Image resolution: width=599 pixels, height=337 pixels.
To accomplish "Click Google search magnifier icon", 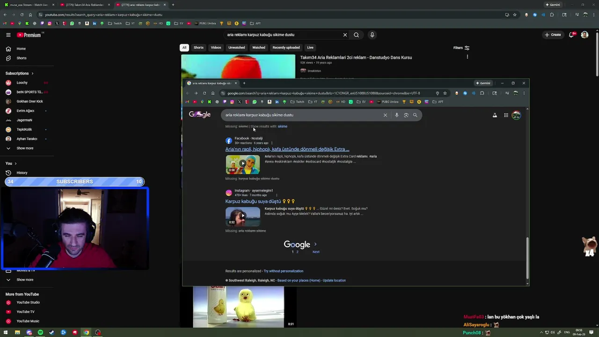I will 415,115.
